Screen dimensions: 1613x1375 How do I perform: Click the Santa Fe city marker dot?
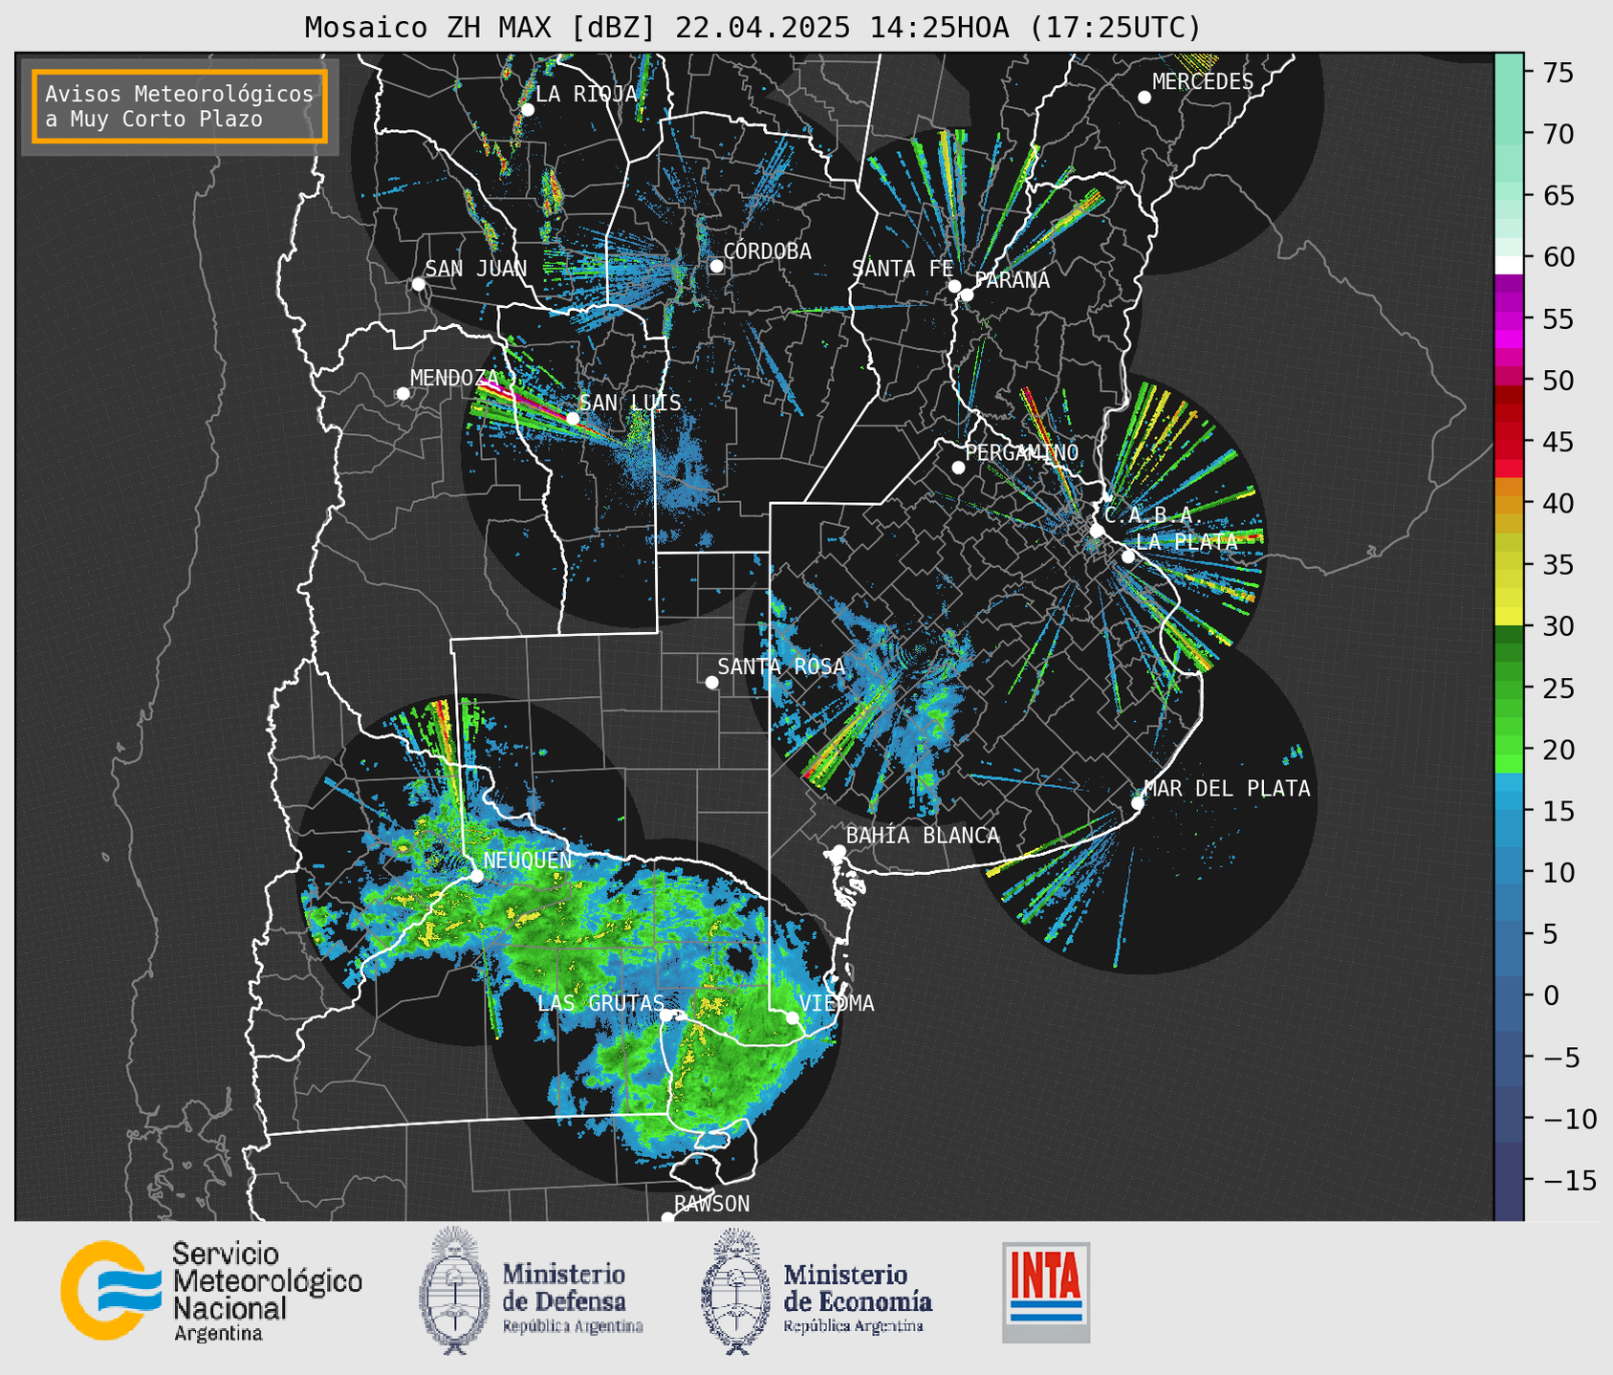coord(954,286)
